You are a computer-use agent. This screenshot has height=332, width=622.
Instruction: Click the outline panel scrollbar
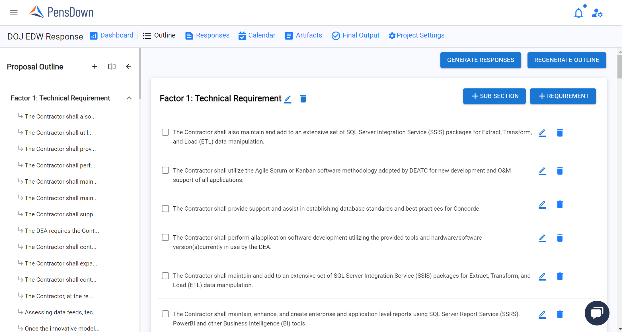click(x=139, y=74)
